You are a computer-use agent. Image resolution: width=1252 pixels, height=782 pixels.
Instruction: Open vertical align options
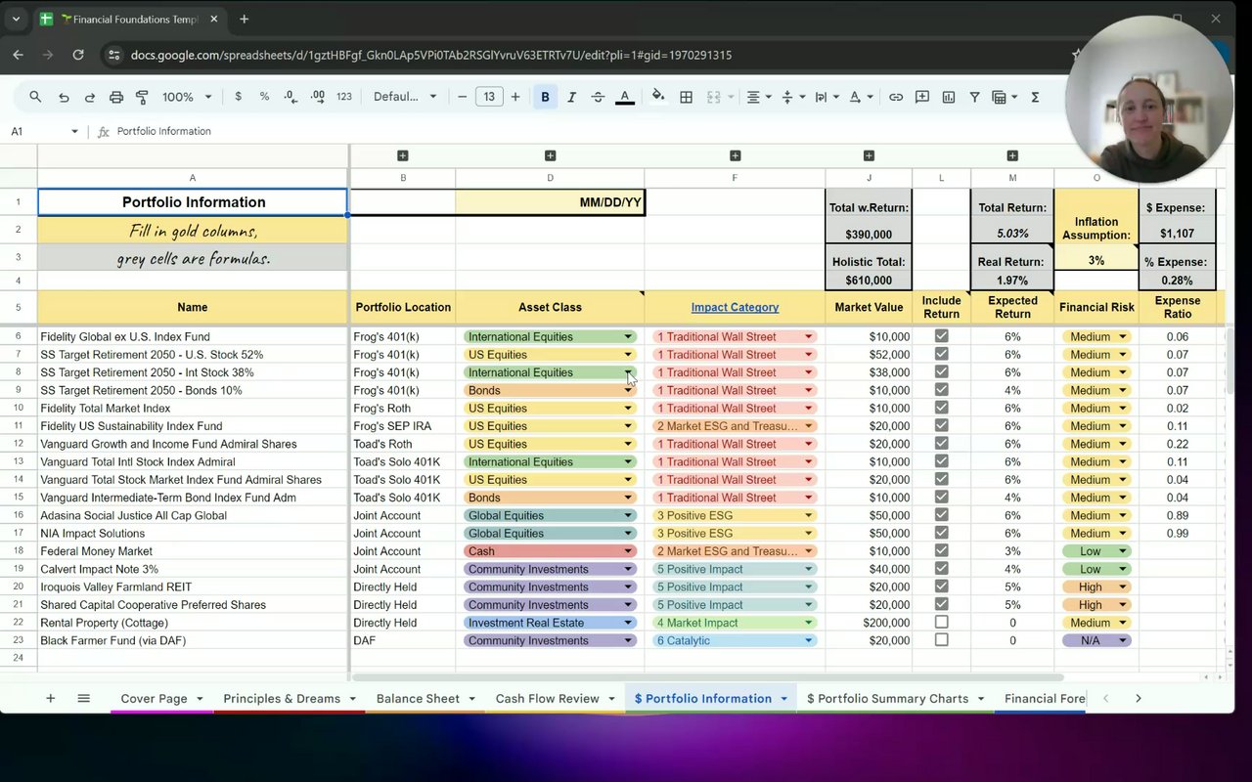[x=791, y=97]
